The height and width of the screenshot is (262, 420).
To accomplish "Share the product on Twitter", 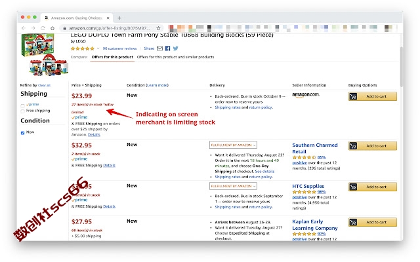I will tap(175, 48).
